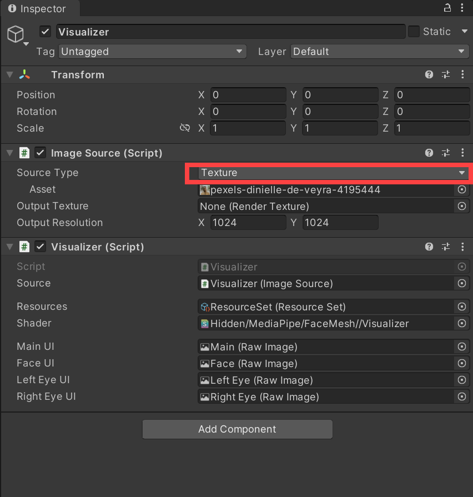Click Output Resolution Y field 1024

click(x=340, y=223)
